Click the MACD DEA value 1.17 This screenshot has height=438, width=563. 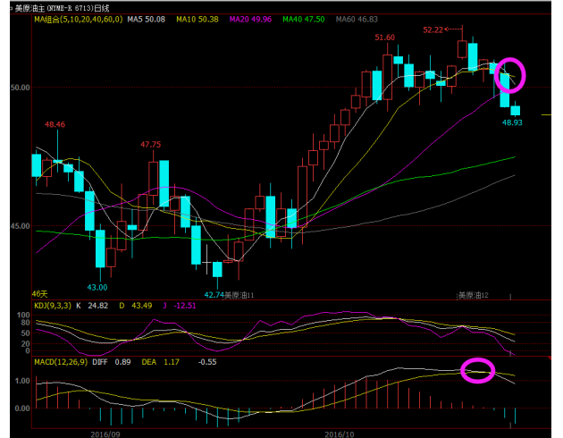(172, 362)
